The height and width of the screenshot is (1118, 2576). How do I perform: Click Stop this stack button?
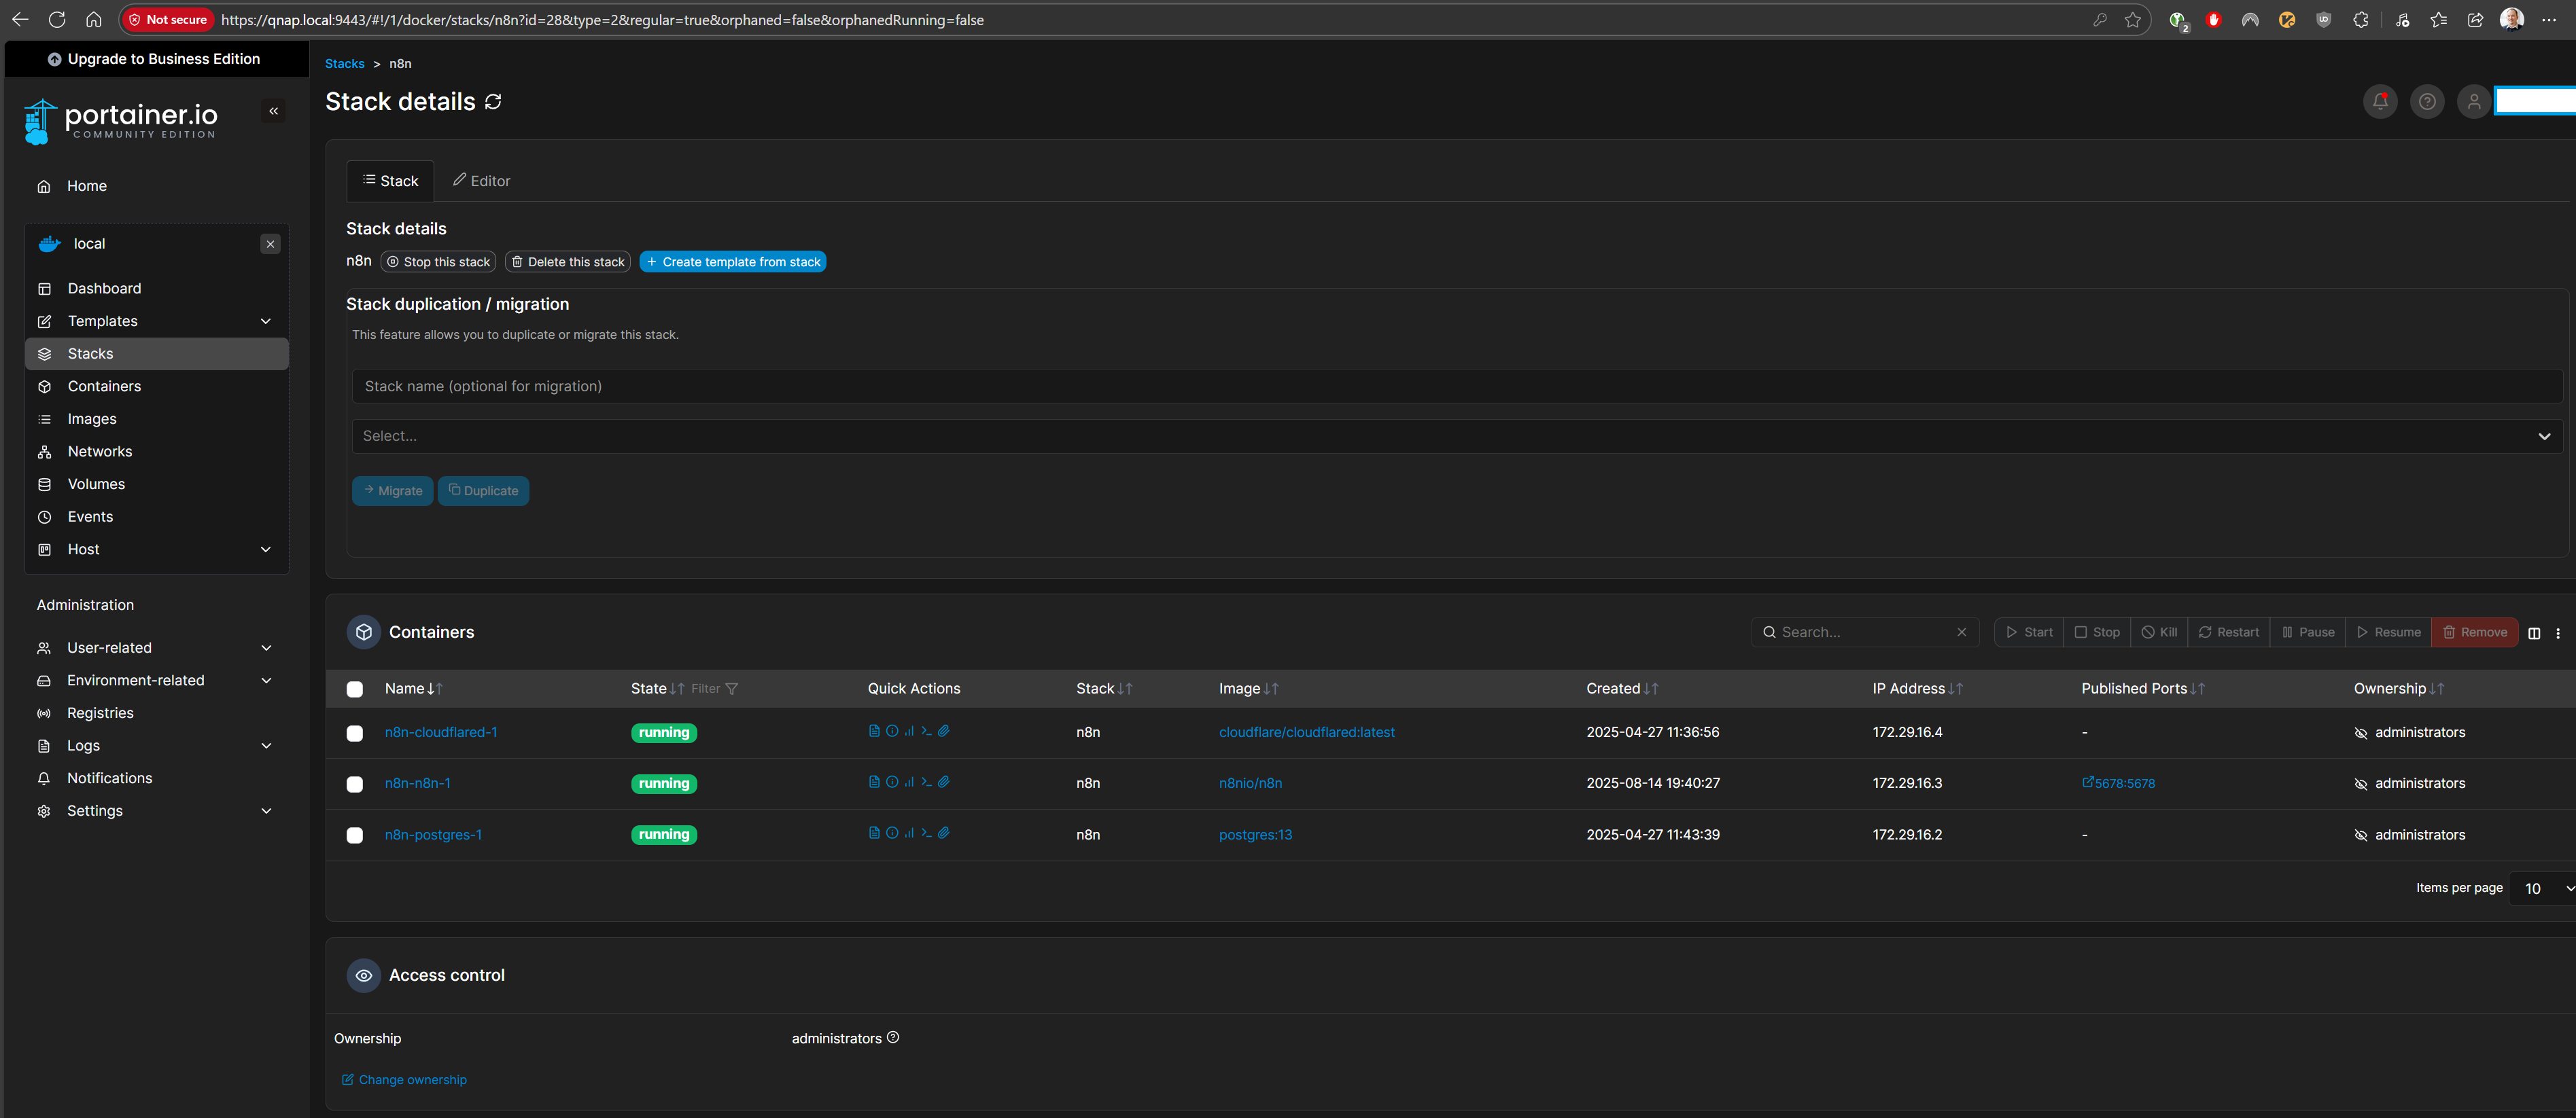438,262
